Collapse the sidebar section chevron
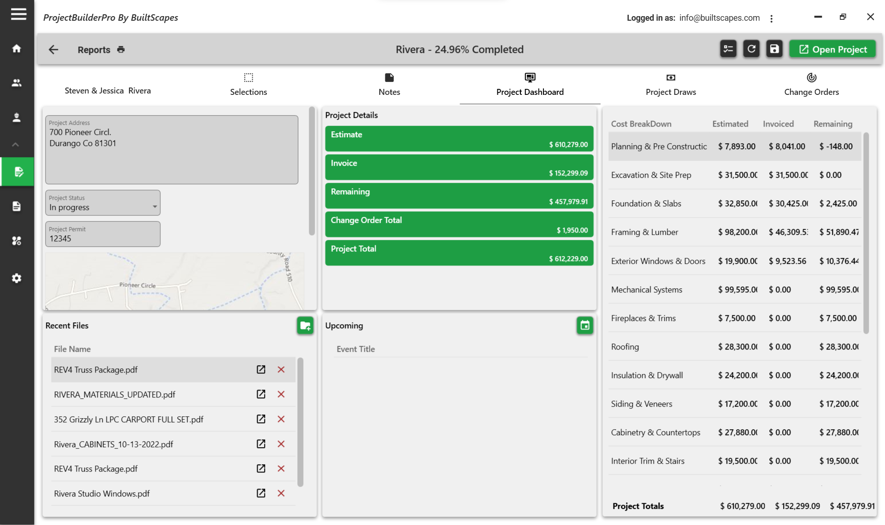This screenshot has width=885, height=525. pos(16,145)
